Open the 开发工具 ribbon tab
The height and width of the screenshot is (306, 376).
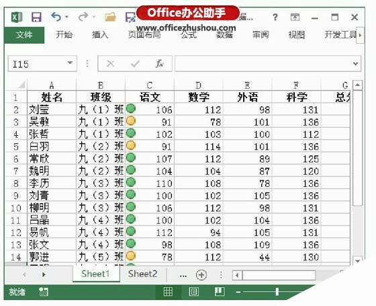340,35
